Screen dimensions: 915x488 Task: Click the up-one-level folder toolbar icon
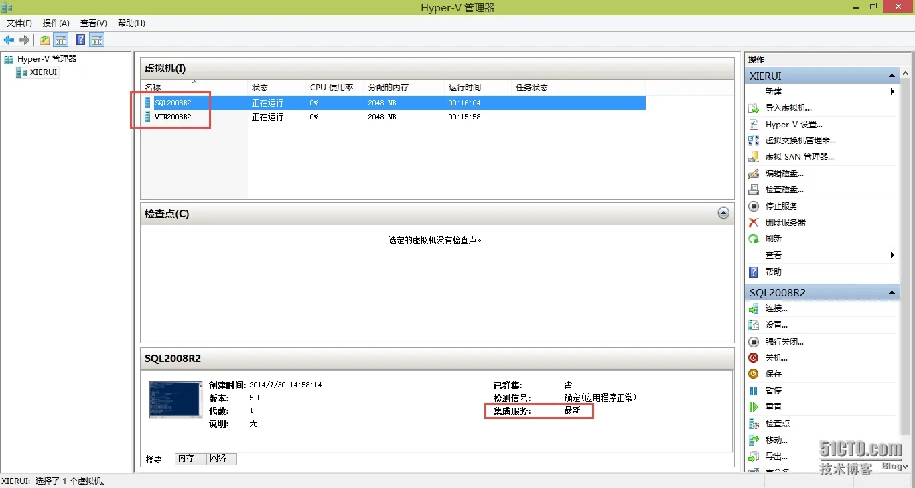tap(45, 40)
